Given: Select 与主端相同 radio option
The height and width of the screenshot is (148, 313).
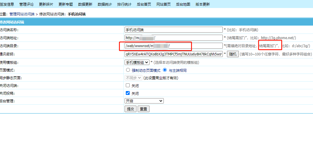Looking at the screenshot, I should (165, 70).
